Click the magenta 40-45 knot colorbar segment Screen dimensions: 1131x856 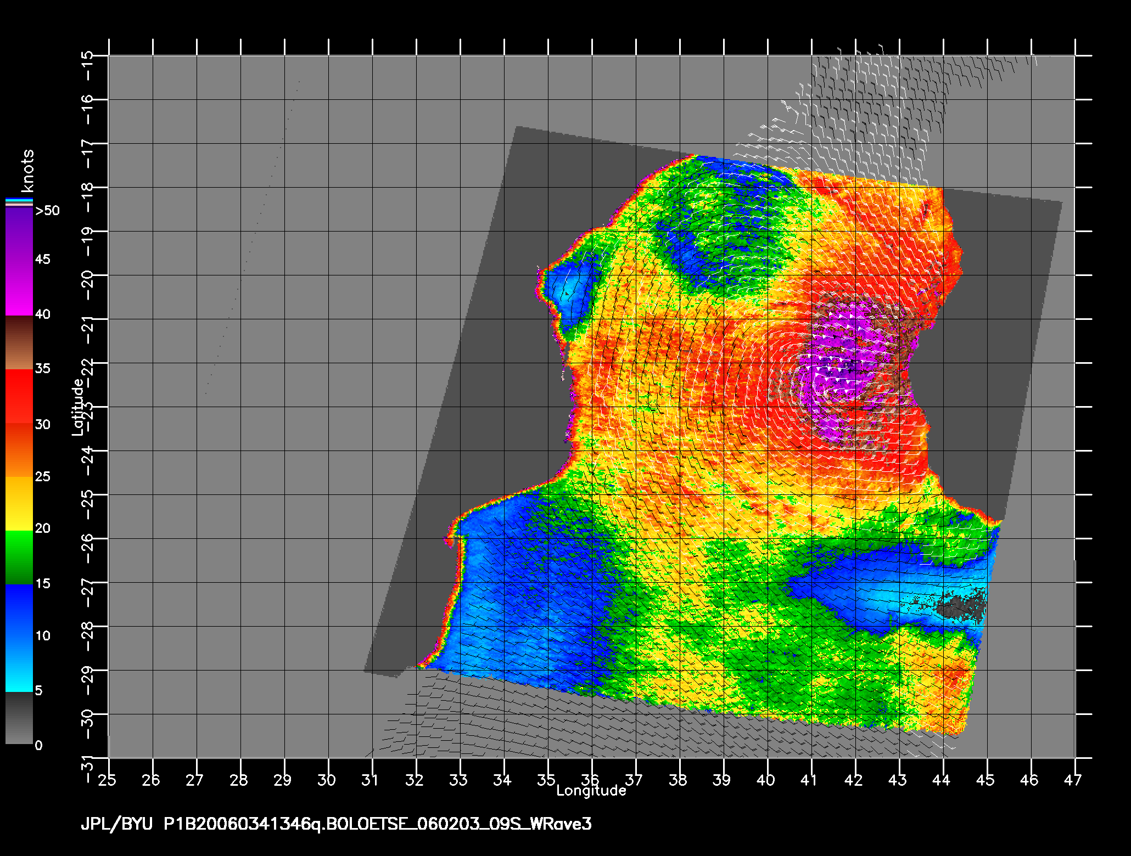coord(19,288)
